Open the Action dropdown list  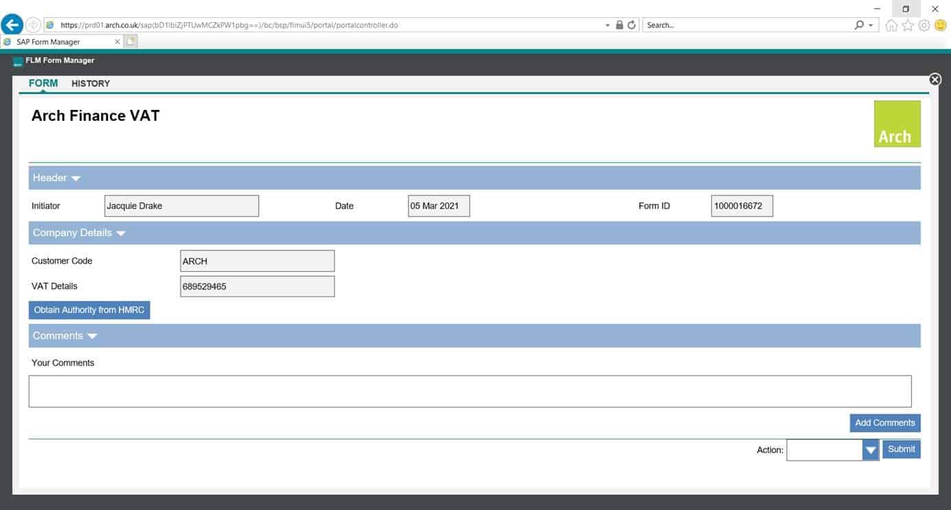(x=871, y=450)
